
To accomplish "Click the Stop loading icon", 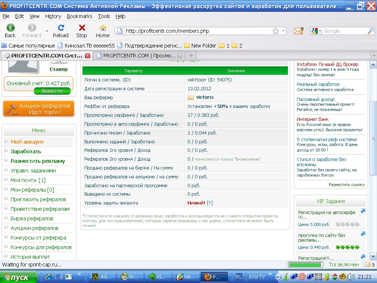I will point(82,28).
